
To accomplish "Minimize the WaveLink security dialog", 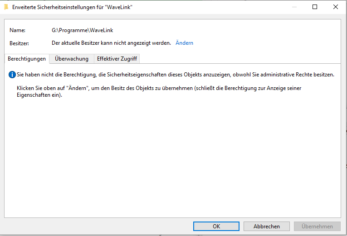I will pyautogui.click(x=294, y=7).
